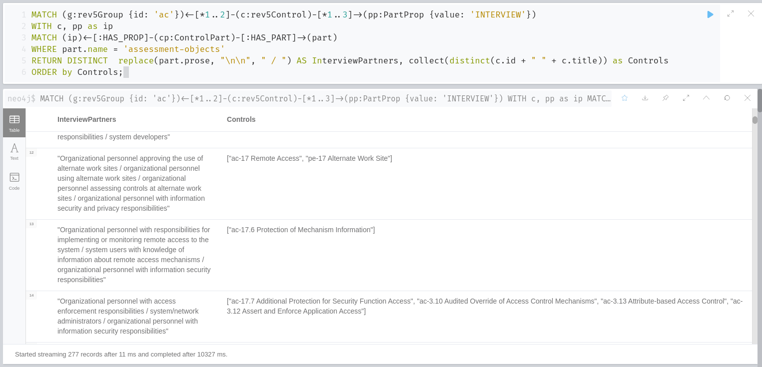Click the page scrollbar on right edge

click(760, 100)
